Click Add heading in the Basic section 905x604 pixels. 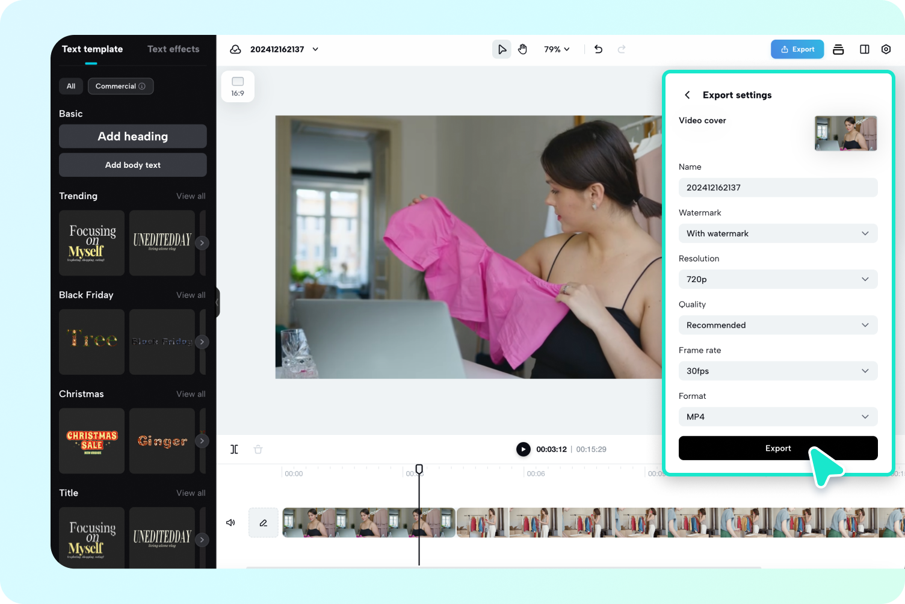[132, 136]
